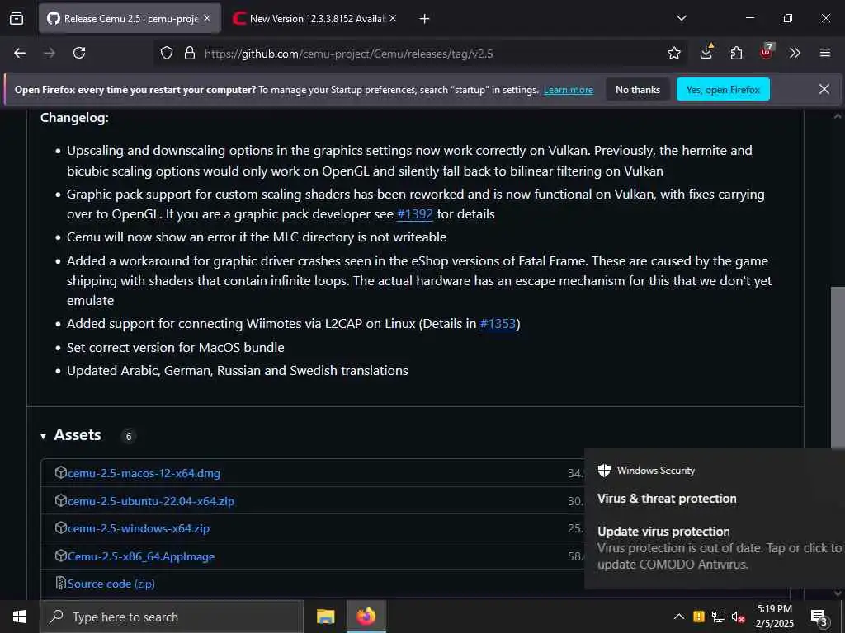Open the uBlock Origin extension icon
Screen dimensions: 845x633
[766, 52]
